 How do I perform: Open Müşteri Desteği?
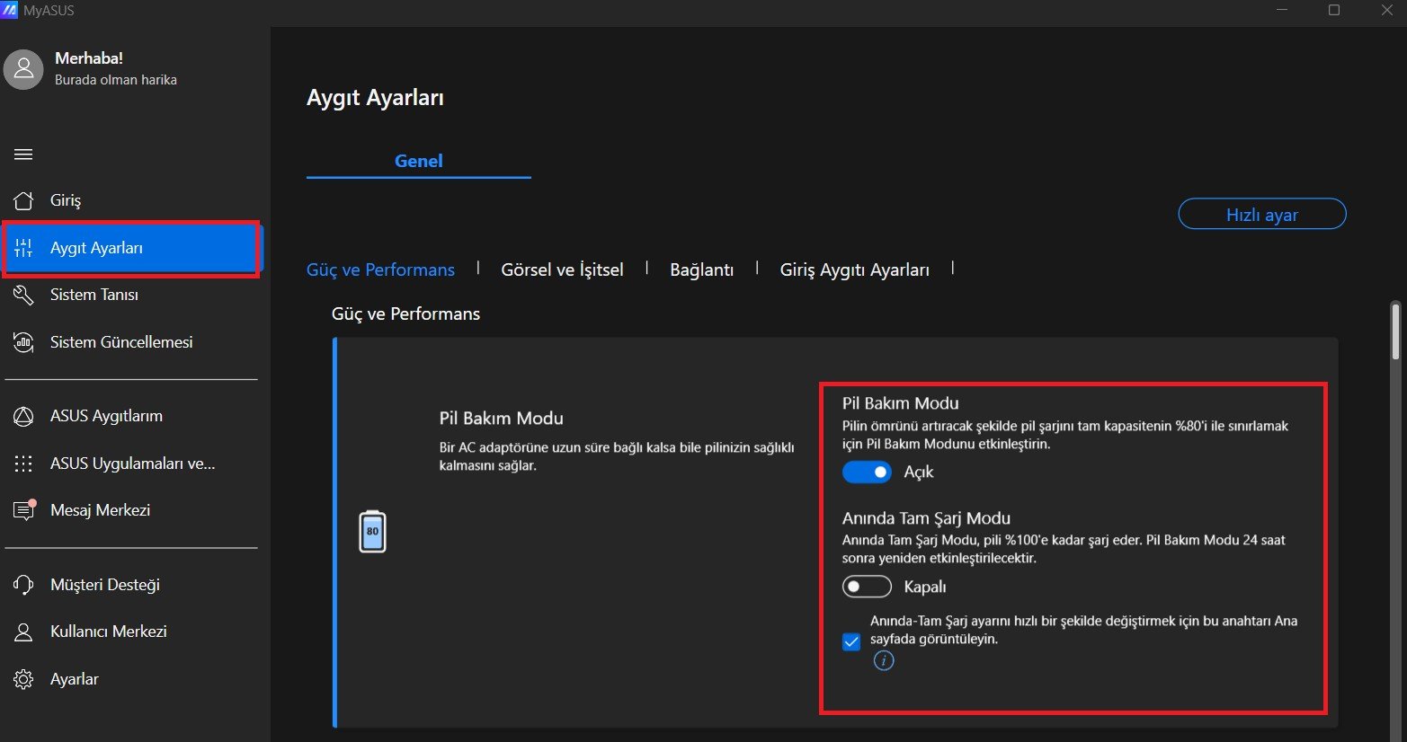[131, 585]
